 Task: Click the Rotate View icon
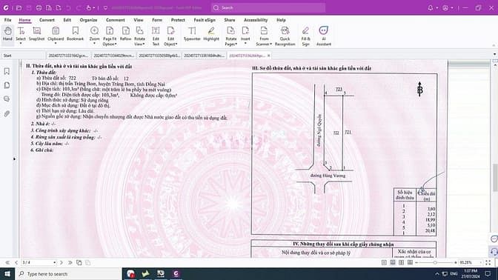(x=139, y=31)
